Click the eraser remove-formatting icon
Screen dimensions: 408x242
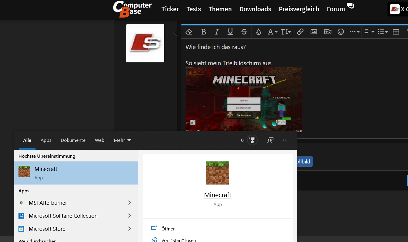coord(189,32)
